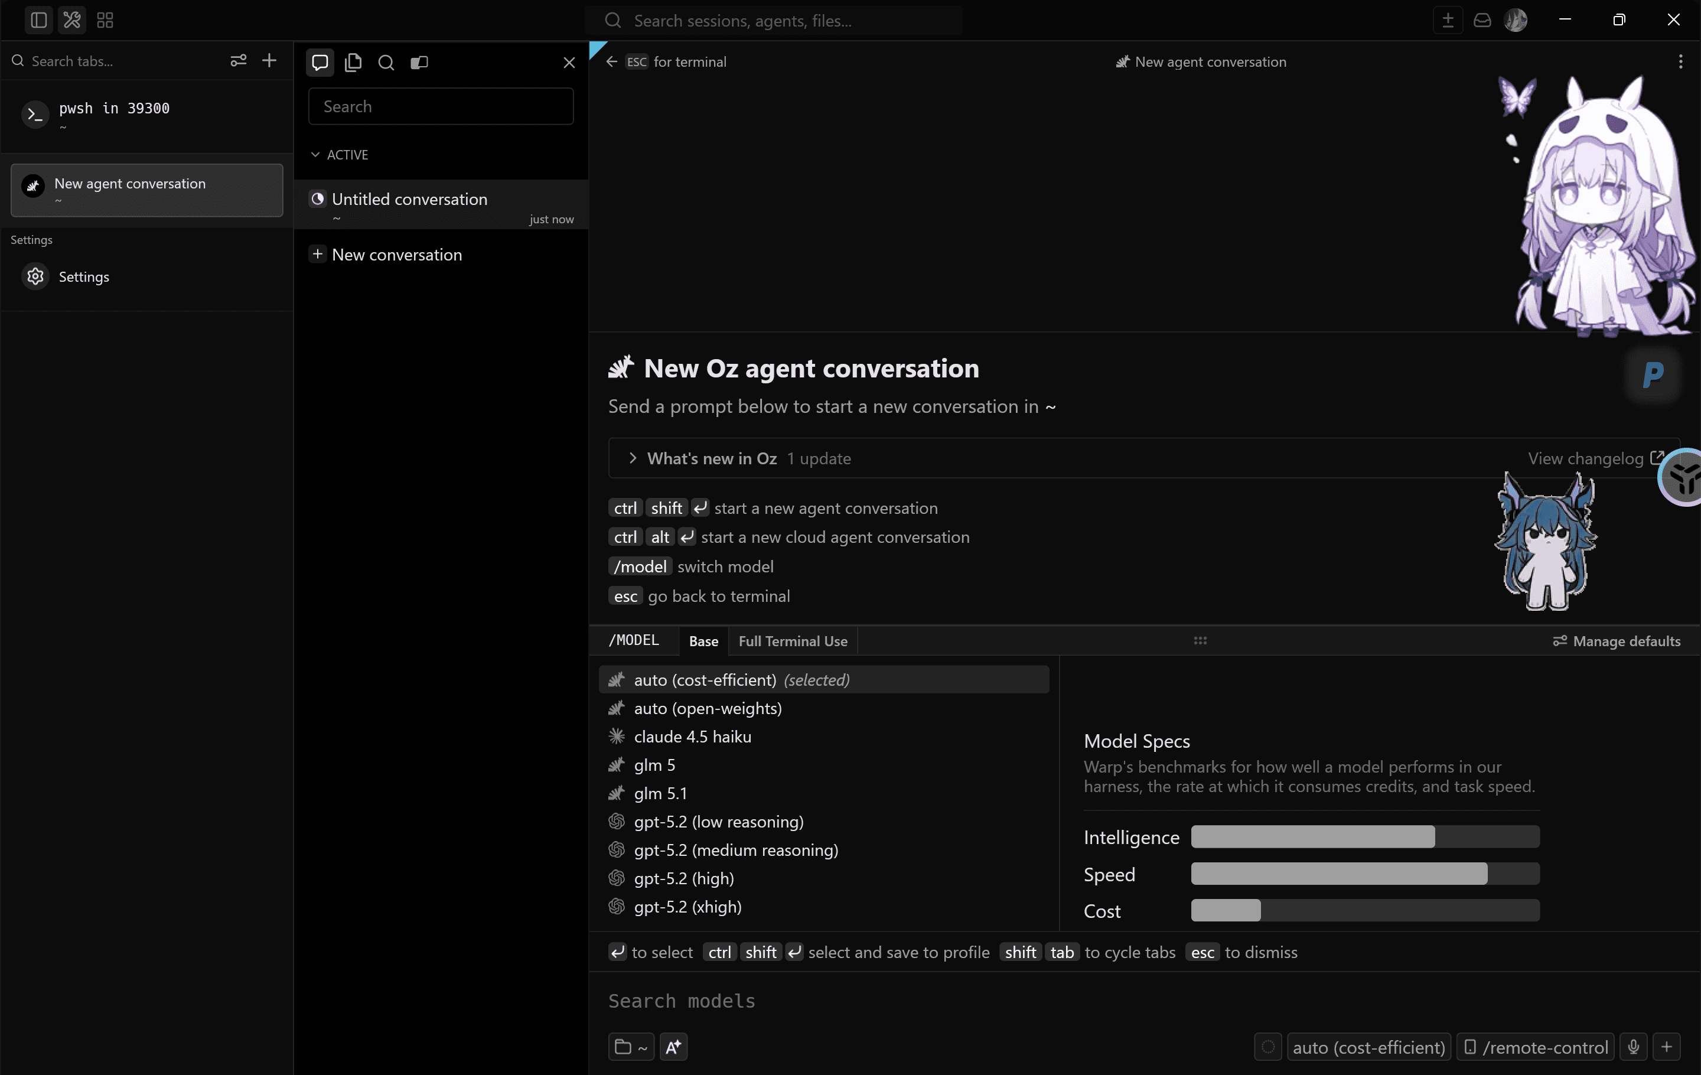Switch to the Full Terminal Use tab
The width and height of the screenshot is (1701, 1075).
coord(793,641)
